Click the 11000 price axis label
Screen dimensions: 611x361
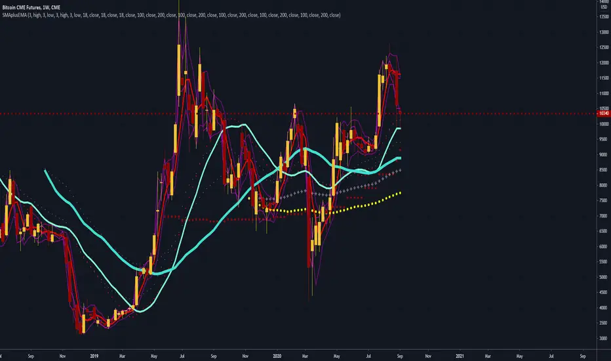(x=604, y=94)
